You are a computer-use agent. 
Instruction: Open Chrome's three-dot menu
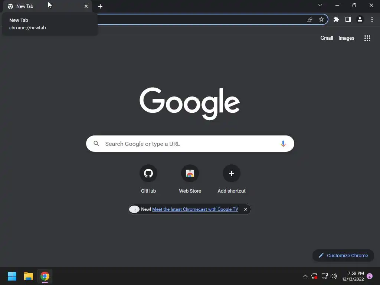[372, 19]
